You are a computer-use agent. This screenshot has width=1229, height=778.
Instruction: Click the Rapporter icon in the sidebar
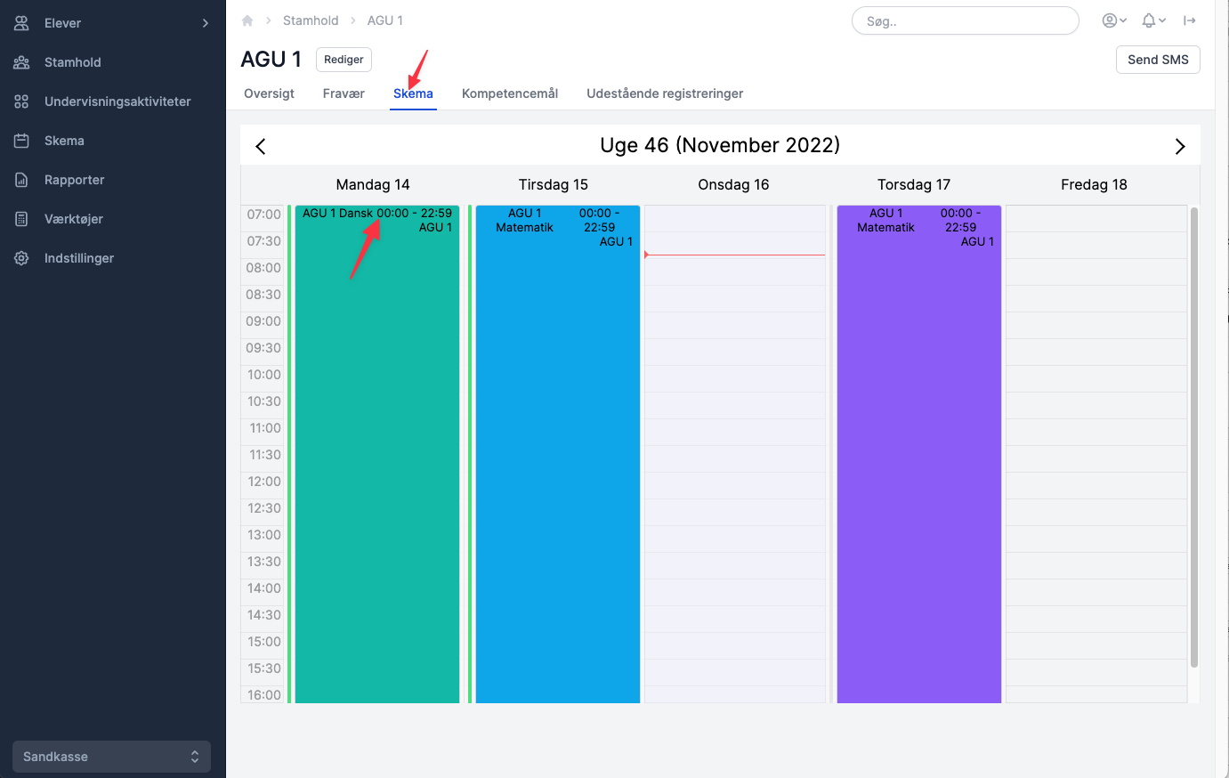click(22, 180)
